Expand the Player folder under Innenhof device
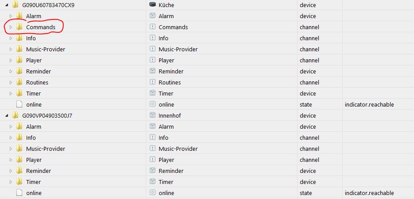Screen dimensions: 414x199 (11, 160)
